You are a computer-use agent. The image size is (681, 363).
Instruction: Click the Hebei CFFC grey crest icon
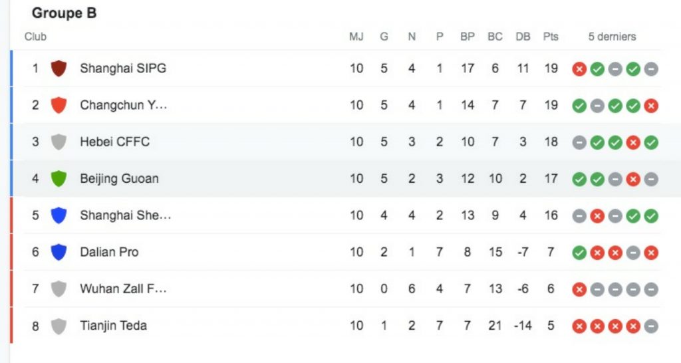[59, 142]
